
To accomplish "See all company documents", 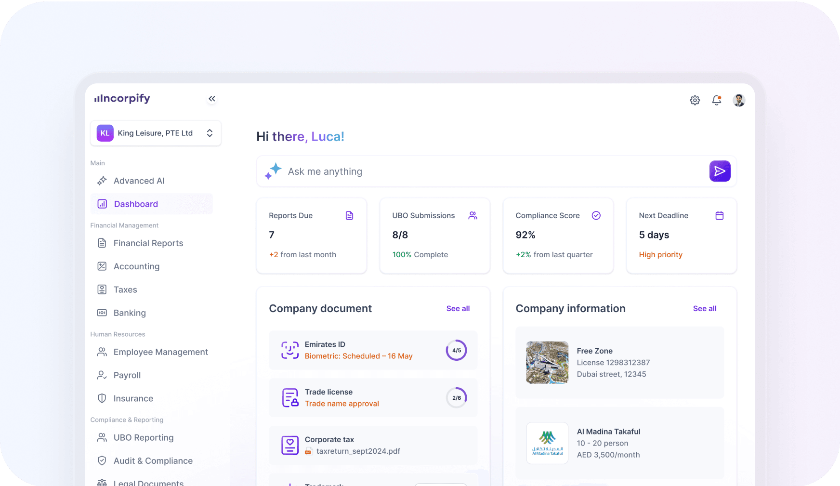I will (458, 309).
